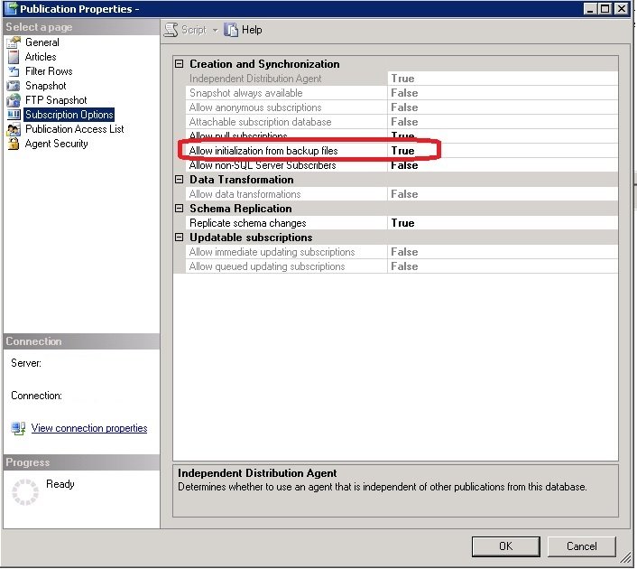The width and height of the screenshot is (637, 569).
Task: Collapse the Schema Replication section
Action: pos(180,209)
